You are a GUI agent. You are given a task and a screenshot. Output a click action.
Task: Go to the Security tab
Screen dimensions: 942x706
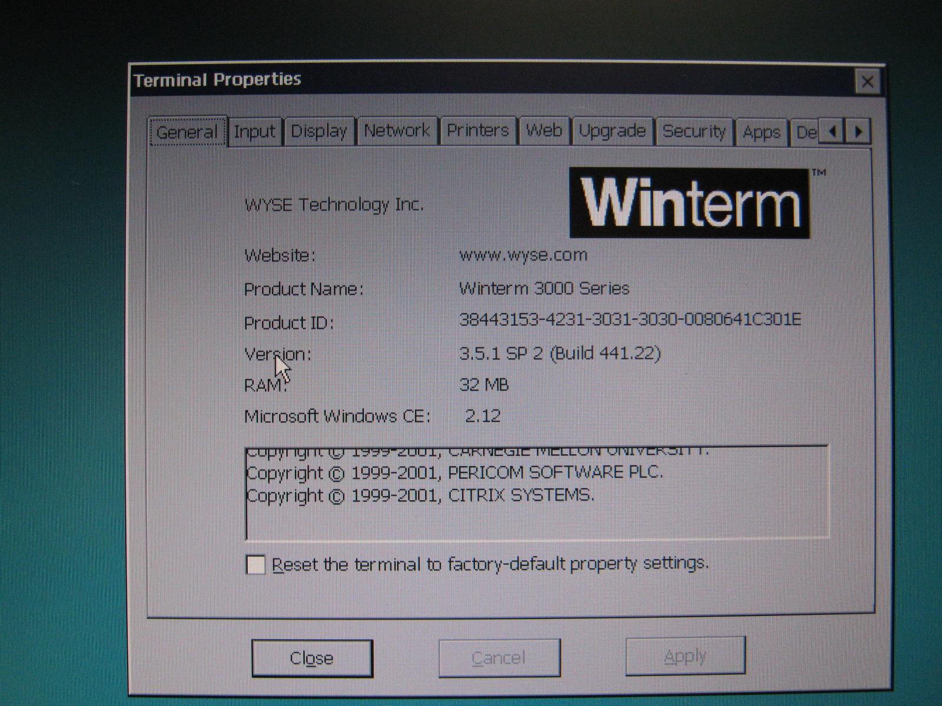(694, 131)
